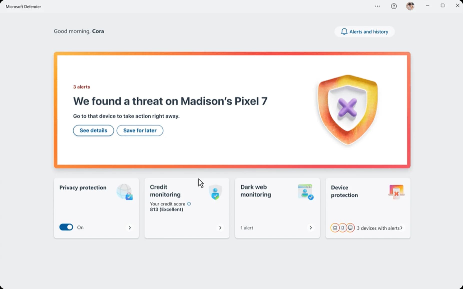This screenshot has height=289, width=463.
Task: Click the Device protection laptop X icon
Action: (x=396, y=192)
